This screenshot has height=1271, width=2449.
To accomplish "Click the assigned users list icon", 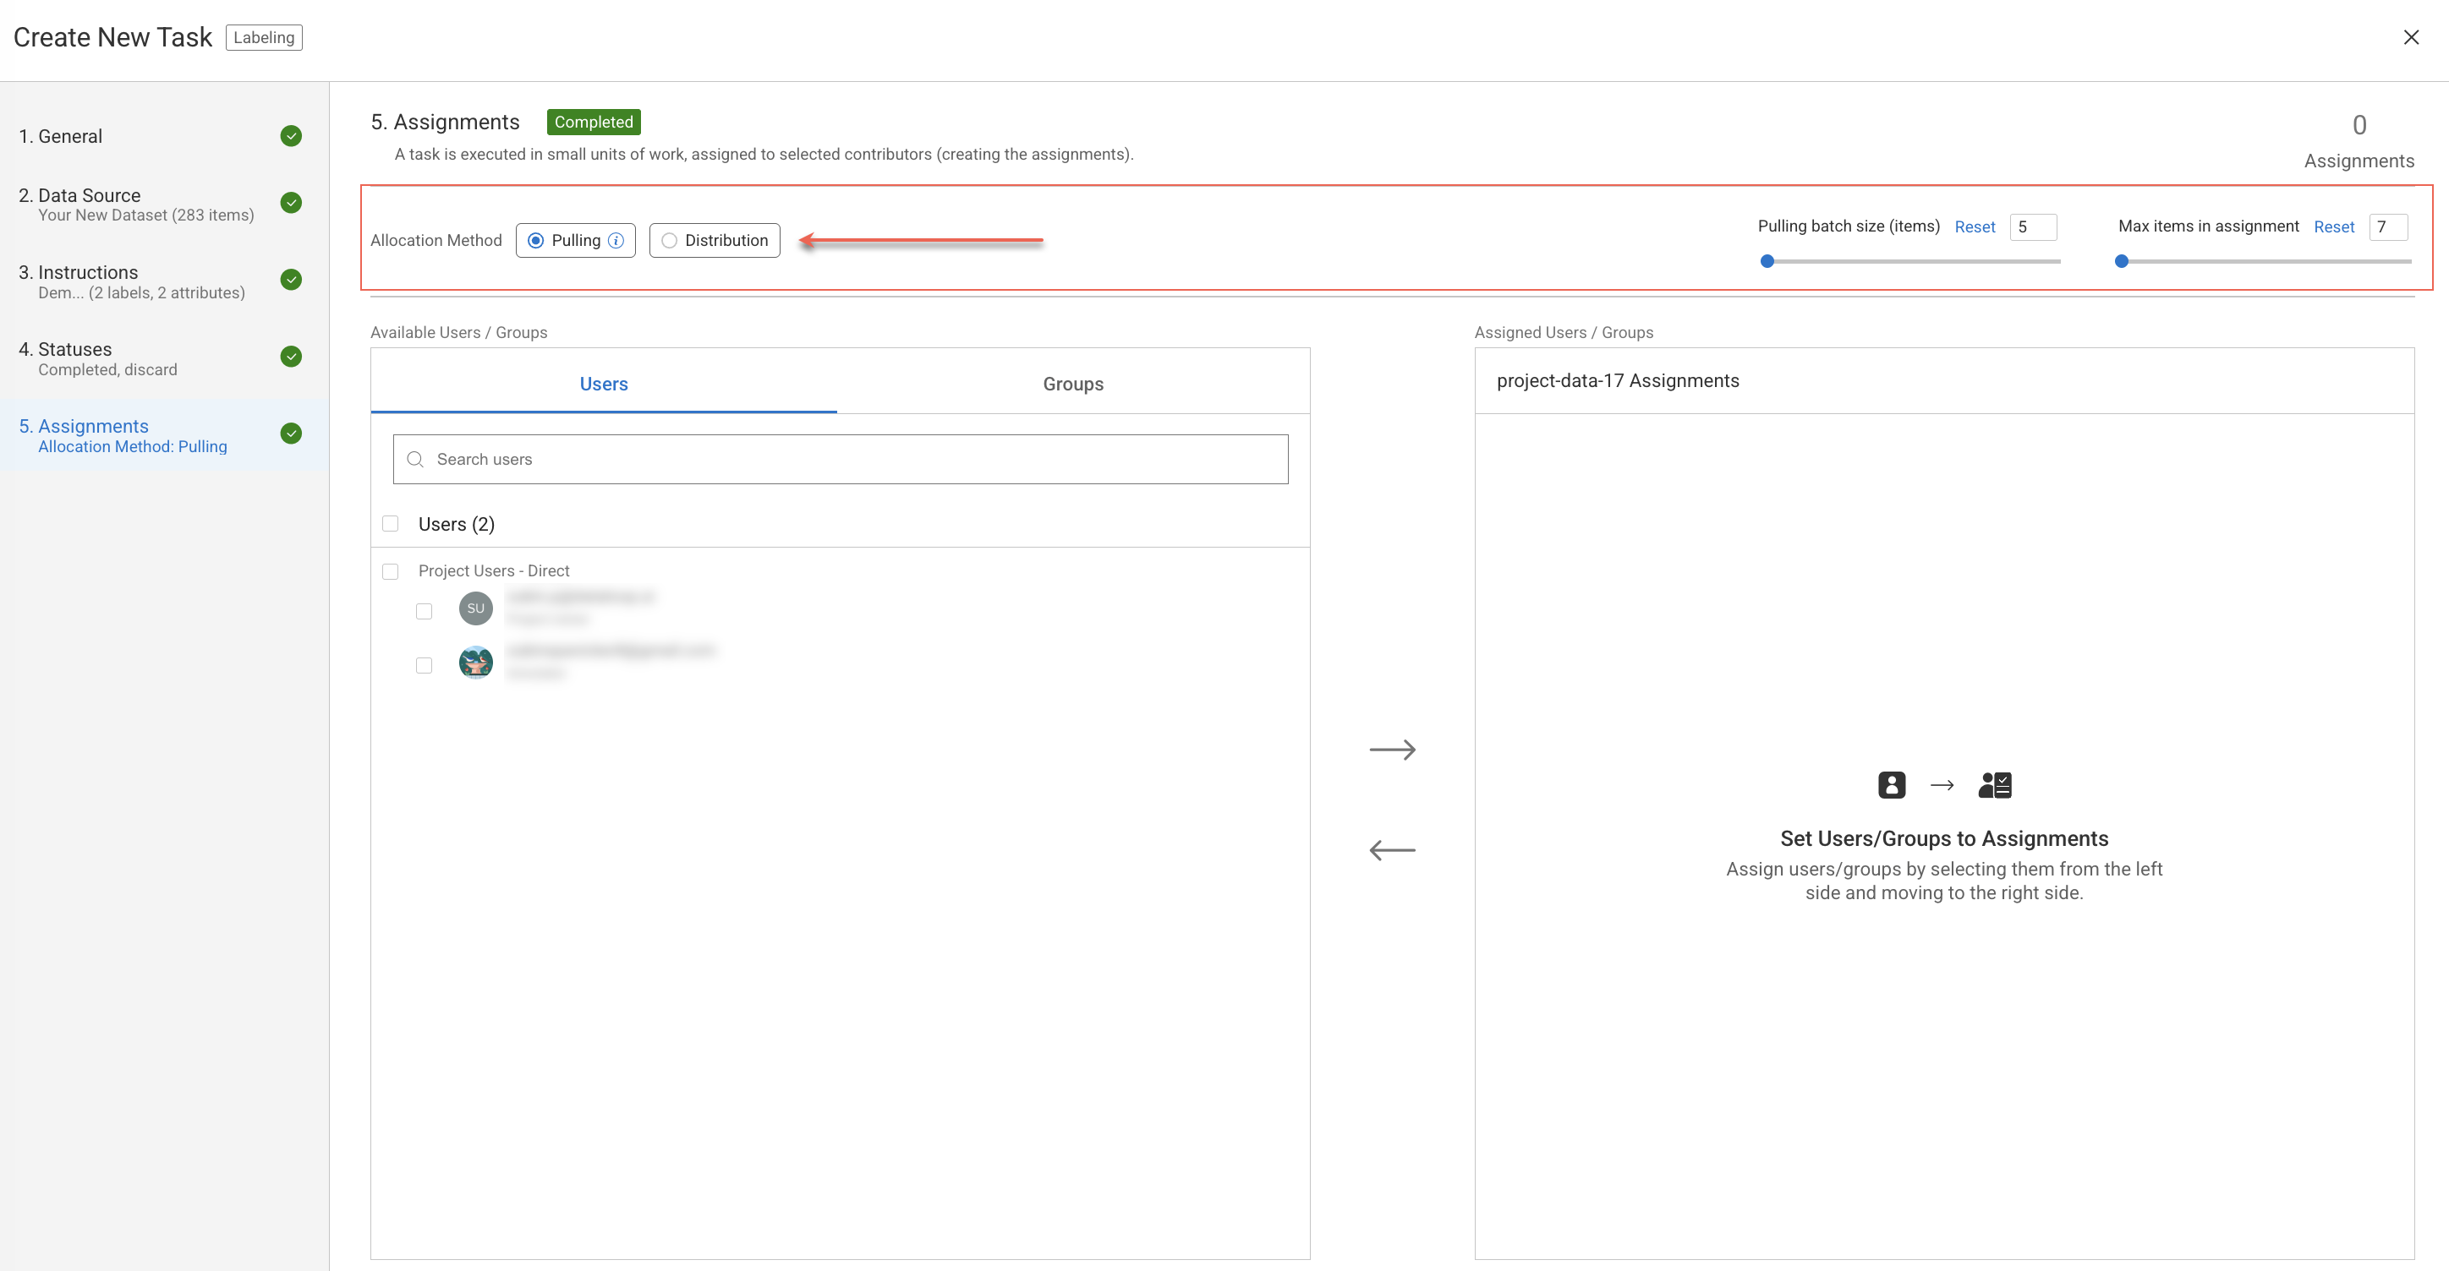I will click(1995, 784).
